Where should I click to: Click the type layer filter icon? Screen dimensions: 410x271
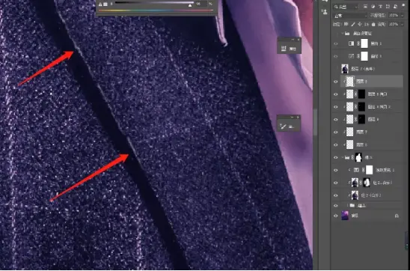381,7
